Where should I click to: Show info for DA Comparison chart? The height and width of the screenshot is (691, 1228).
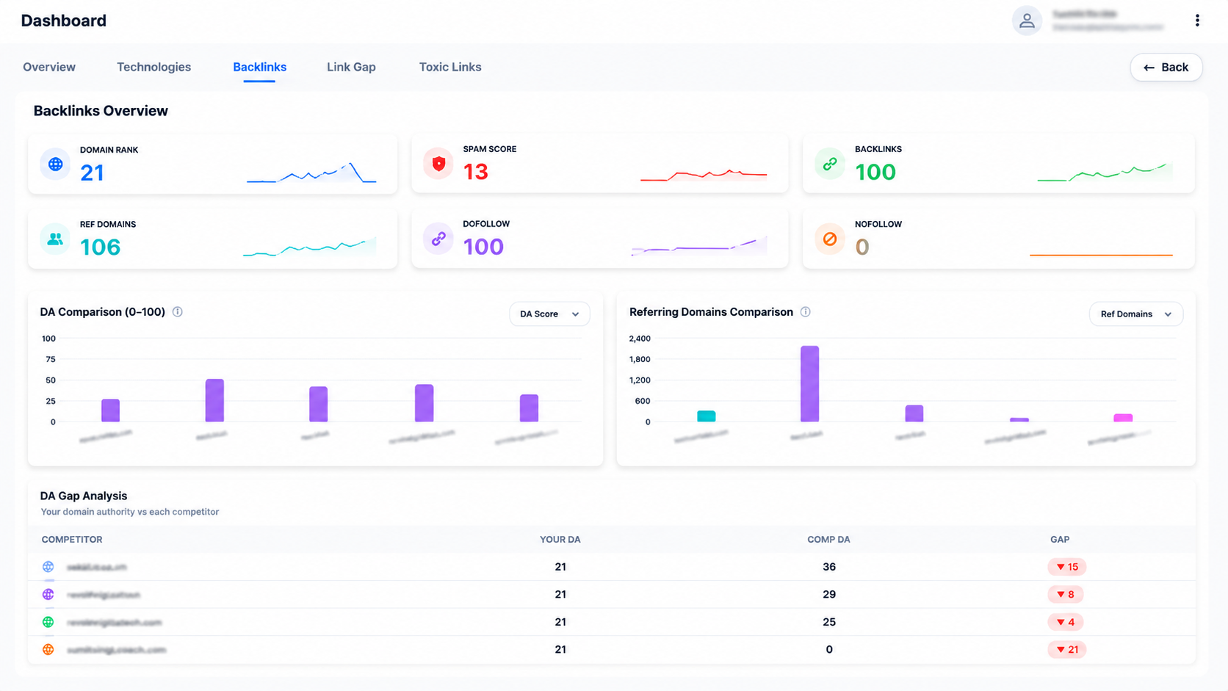pyautogui.click(x=178, y=312)
